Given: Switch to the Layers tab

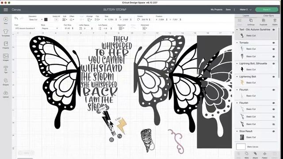Looking at the screenshot, I should point(246,16).
